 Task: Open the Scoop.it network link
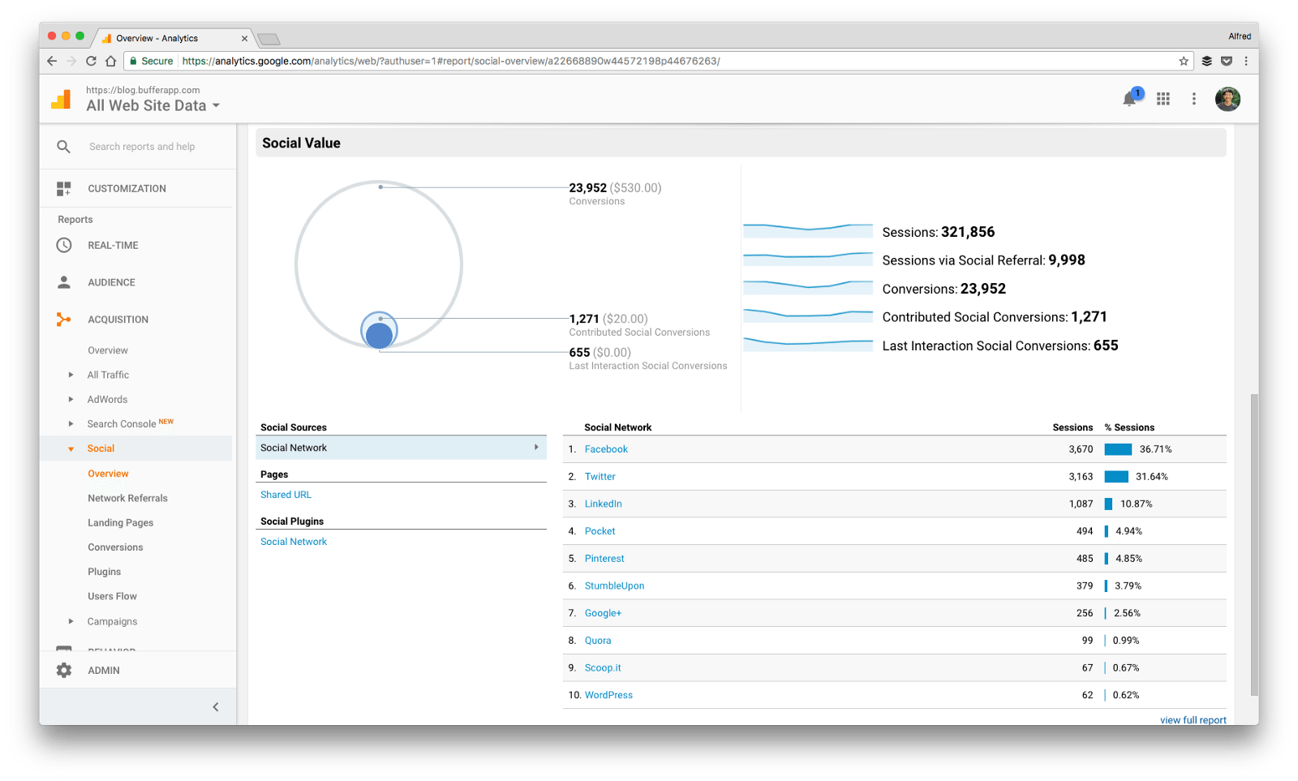pos(603,668)
